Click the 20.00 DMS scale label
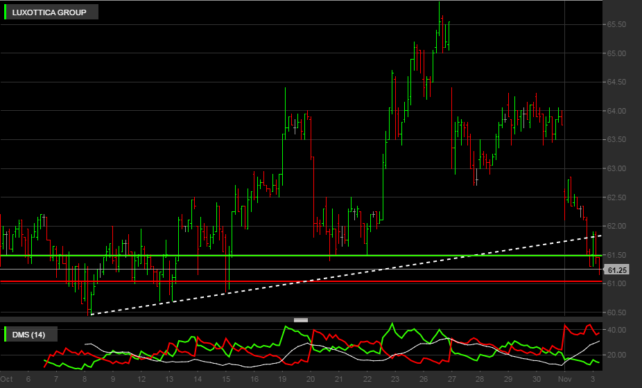The image size is (642, 388). [x=616, y=355]
